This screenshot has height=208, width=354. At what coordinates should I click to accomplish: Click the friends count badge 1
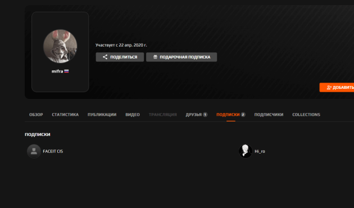pyautogui.click(x=205, y=115)
